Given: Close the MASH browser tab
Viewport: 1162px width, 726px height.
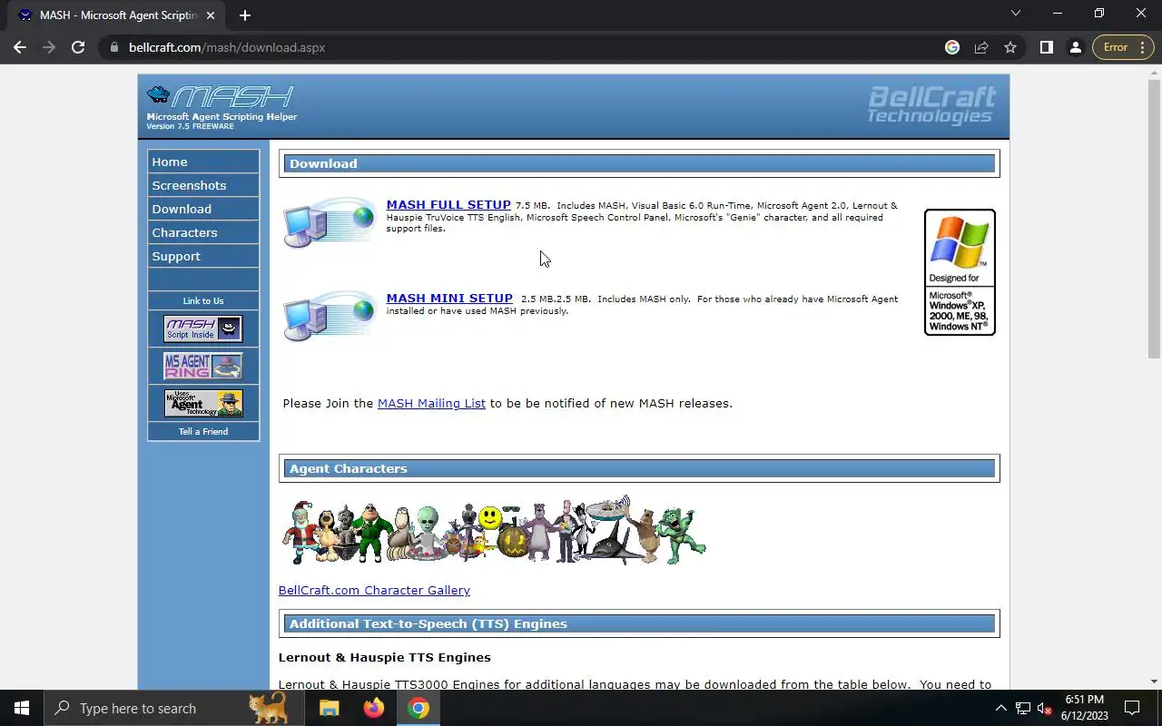Looking at the screenshot, I should click(212, 15).
